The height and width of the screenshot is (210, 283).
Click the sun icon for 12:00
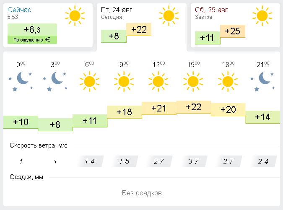tap(158, 80)
